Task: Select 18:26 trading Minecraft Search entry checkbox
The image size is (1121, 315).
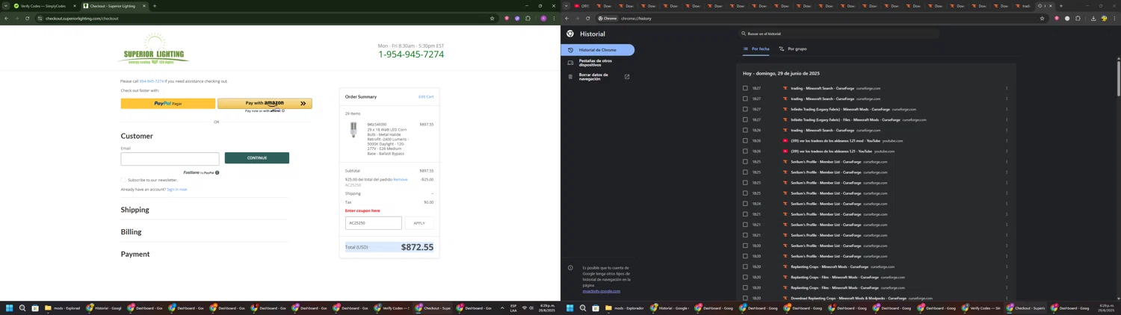Action: [745, 130]
